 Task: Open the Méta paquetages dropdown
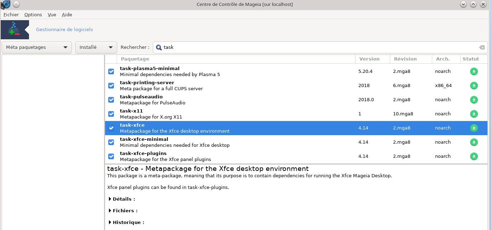37,47
